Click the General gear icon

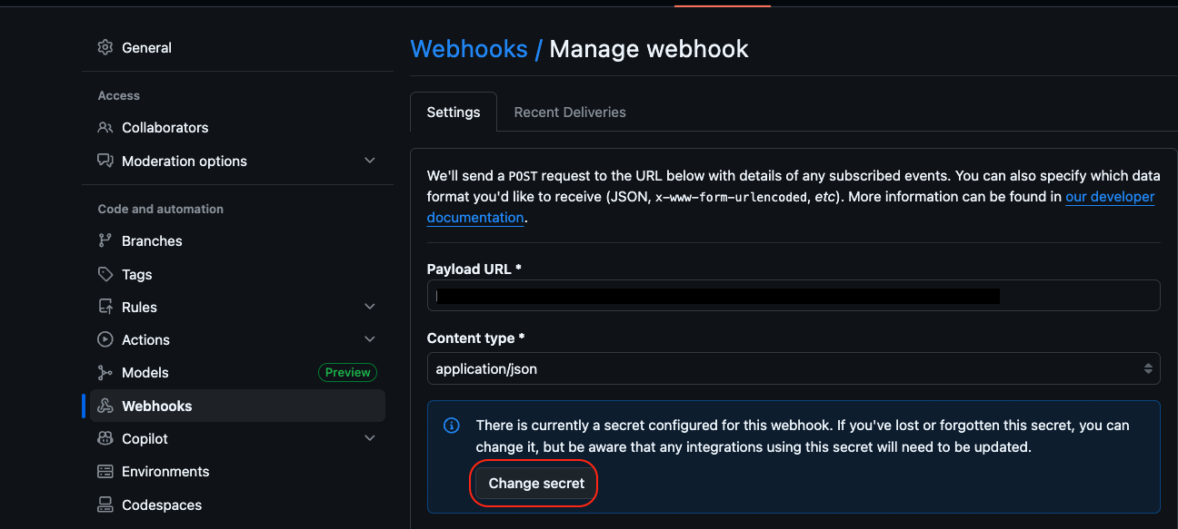click(x=105, y=47)
